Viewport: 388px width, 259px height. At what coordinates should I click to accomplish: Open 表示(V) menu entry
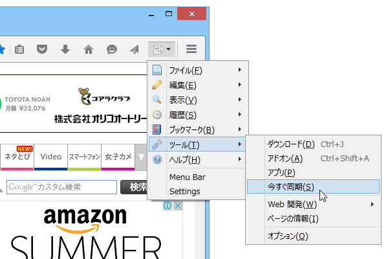pos(198,100)
